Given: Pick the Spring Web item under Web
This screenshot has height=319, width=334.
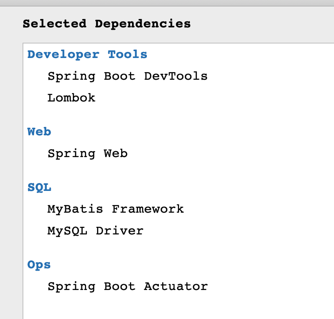Looking at the screenshot, I should pyautogui.click(x=87, y=153).
